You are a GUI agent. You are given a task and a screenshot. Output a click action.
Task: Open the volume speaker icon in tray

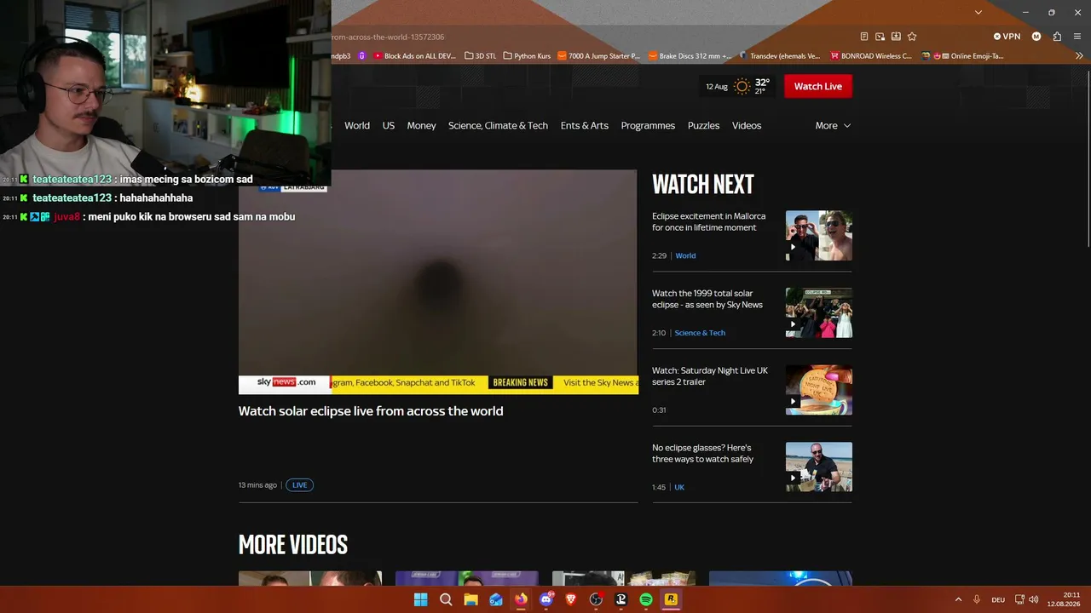1034,599
